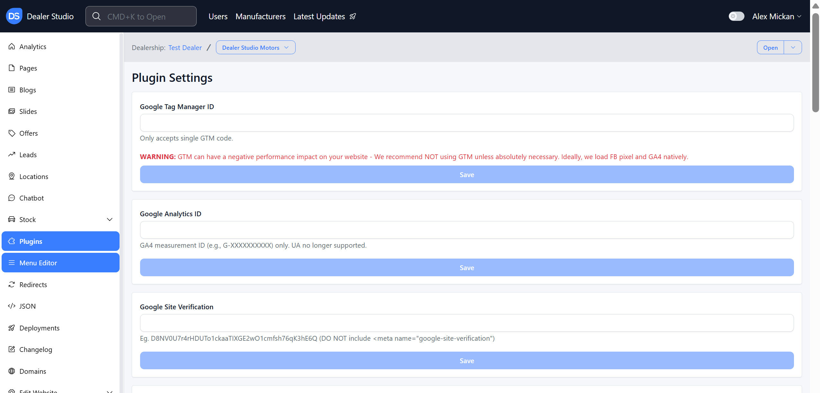
Task: Click the Analytics home icon in sidebar
Action: pyautogui.click(x=12, y=47)
